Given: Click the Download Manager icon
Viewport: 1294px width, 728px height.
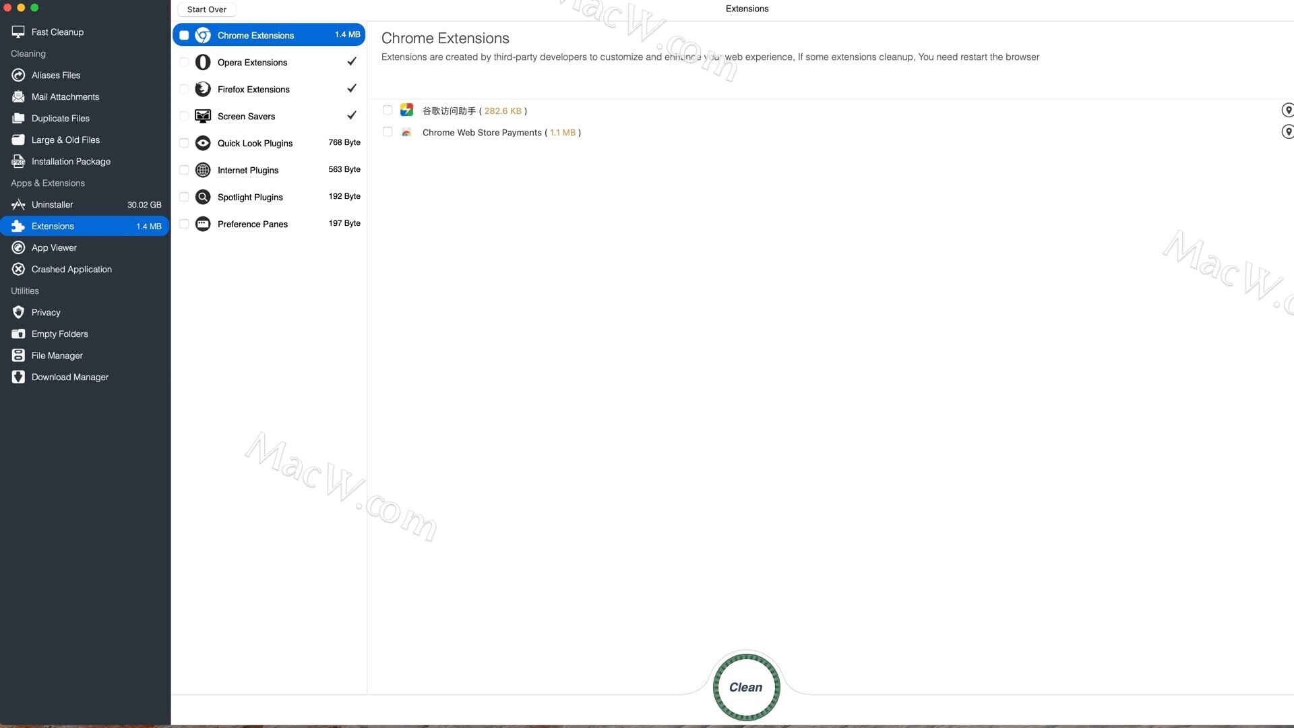Looking at the screenshot, I should click(18, 377).
